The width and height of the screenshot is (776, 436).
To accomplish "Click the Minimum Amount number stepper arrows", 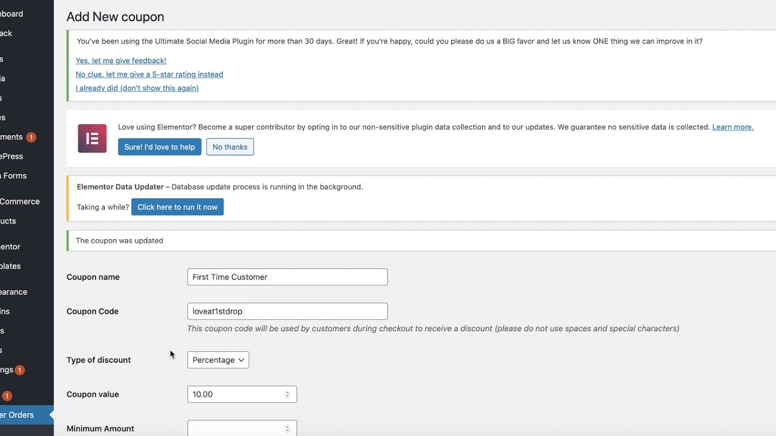I will tap(287, 429).
